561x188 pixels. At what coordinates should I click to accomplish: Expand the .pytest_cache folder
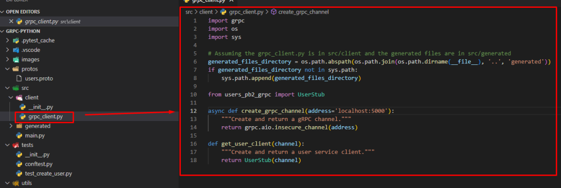click(x=8, y=41)
